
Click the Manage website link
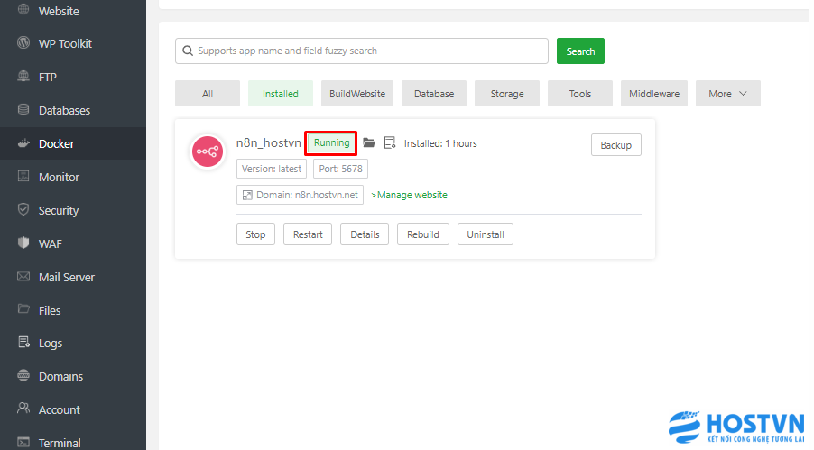tap(409, 195)
